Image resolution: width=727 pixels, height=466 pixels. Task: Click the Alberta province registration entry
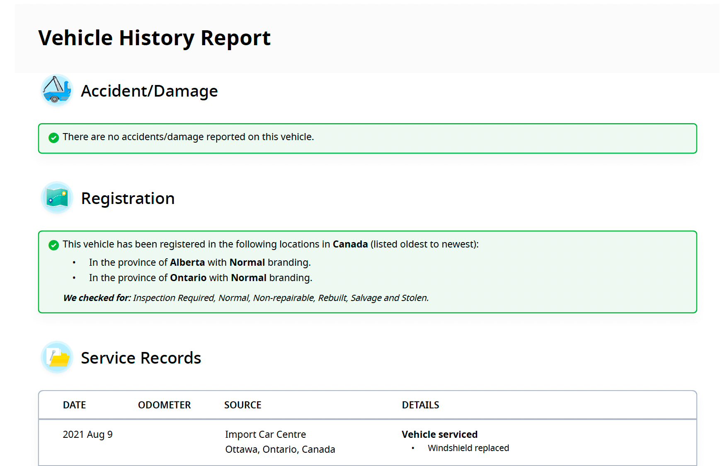199,262
